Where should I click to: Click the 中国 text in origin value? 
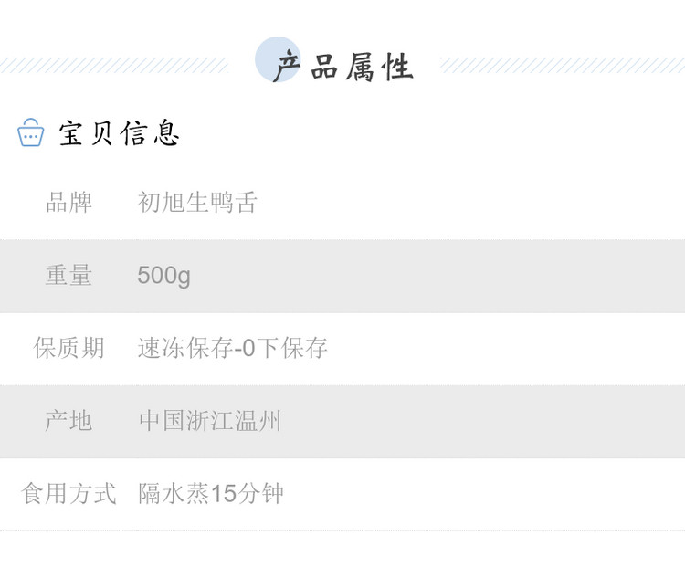pos(163,421)
